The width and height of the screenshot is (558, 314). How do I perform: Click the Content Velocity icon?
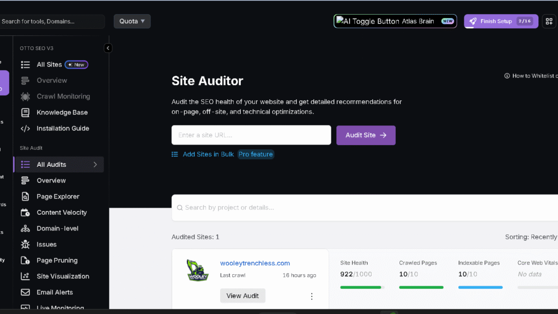pos(25,212)
